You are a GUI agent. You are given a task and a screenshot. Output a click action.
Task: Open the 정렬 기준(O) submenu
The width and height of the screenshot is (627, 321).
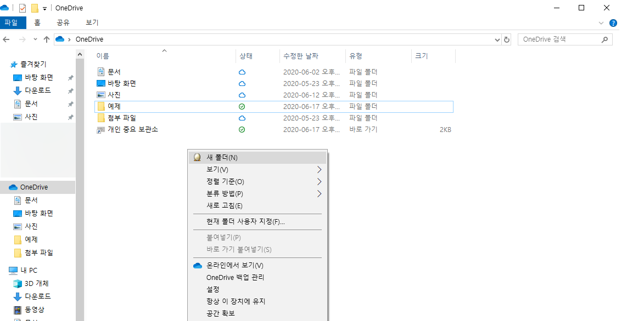pyautogui.click(x=257, y=181)
